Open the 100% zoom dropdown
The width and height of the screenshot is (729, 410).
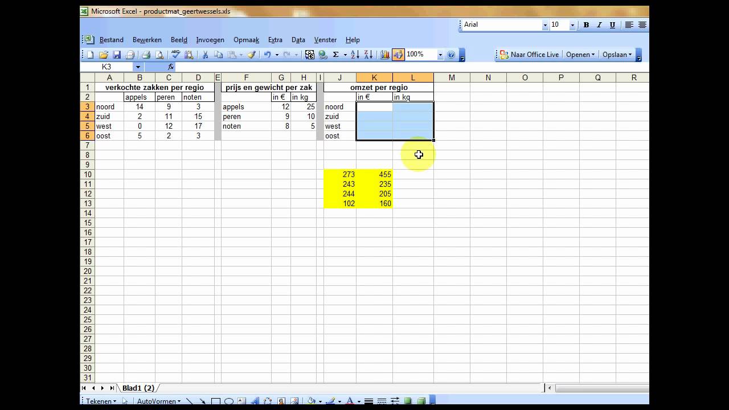click(x=440, y=55)
